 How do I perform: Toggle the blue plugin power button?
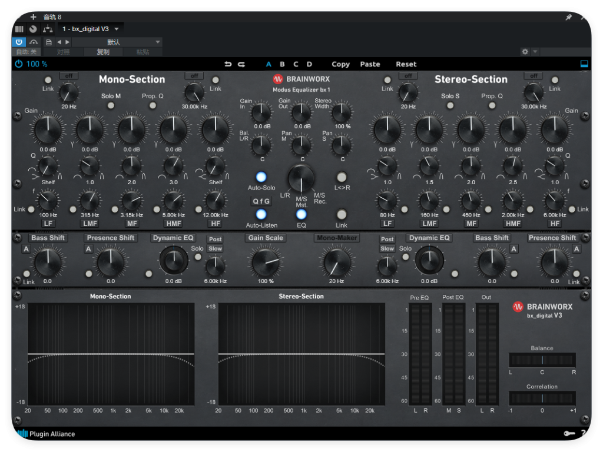pyautogui.click(x=19, y=42)
